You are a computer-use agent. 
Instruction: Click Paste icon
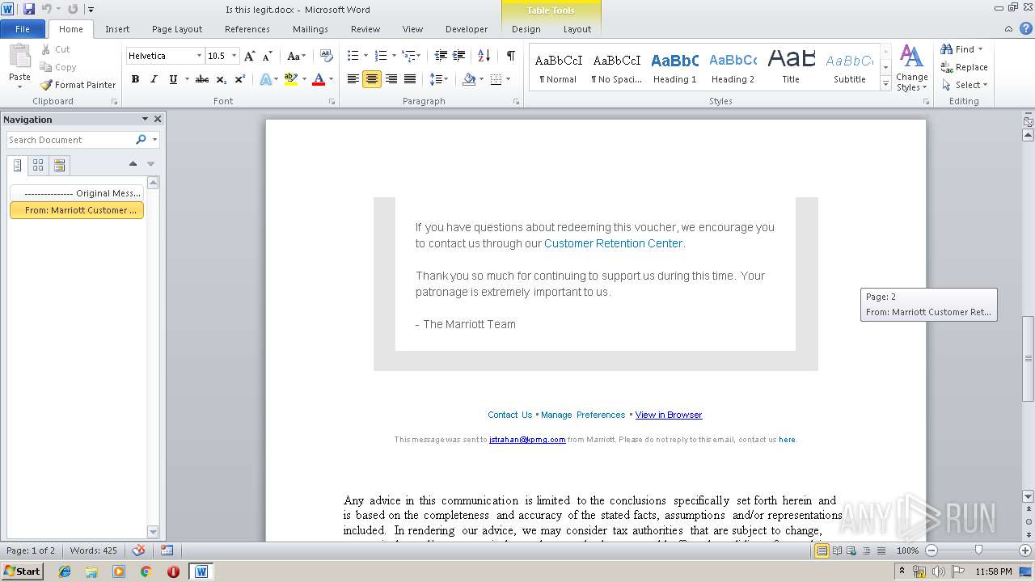click(19, 56)
